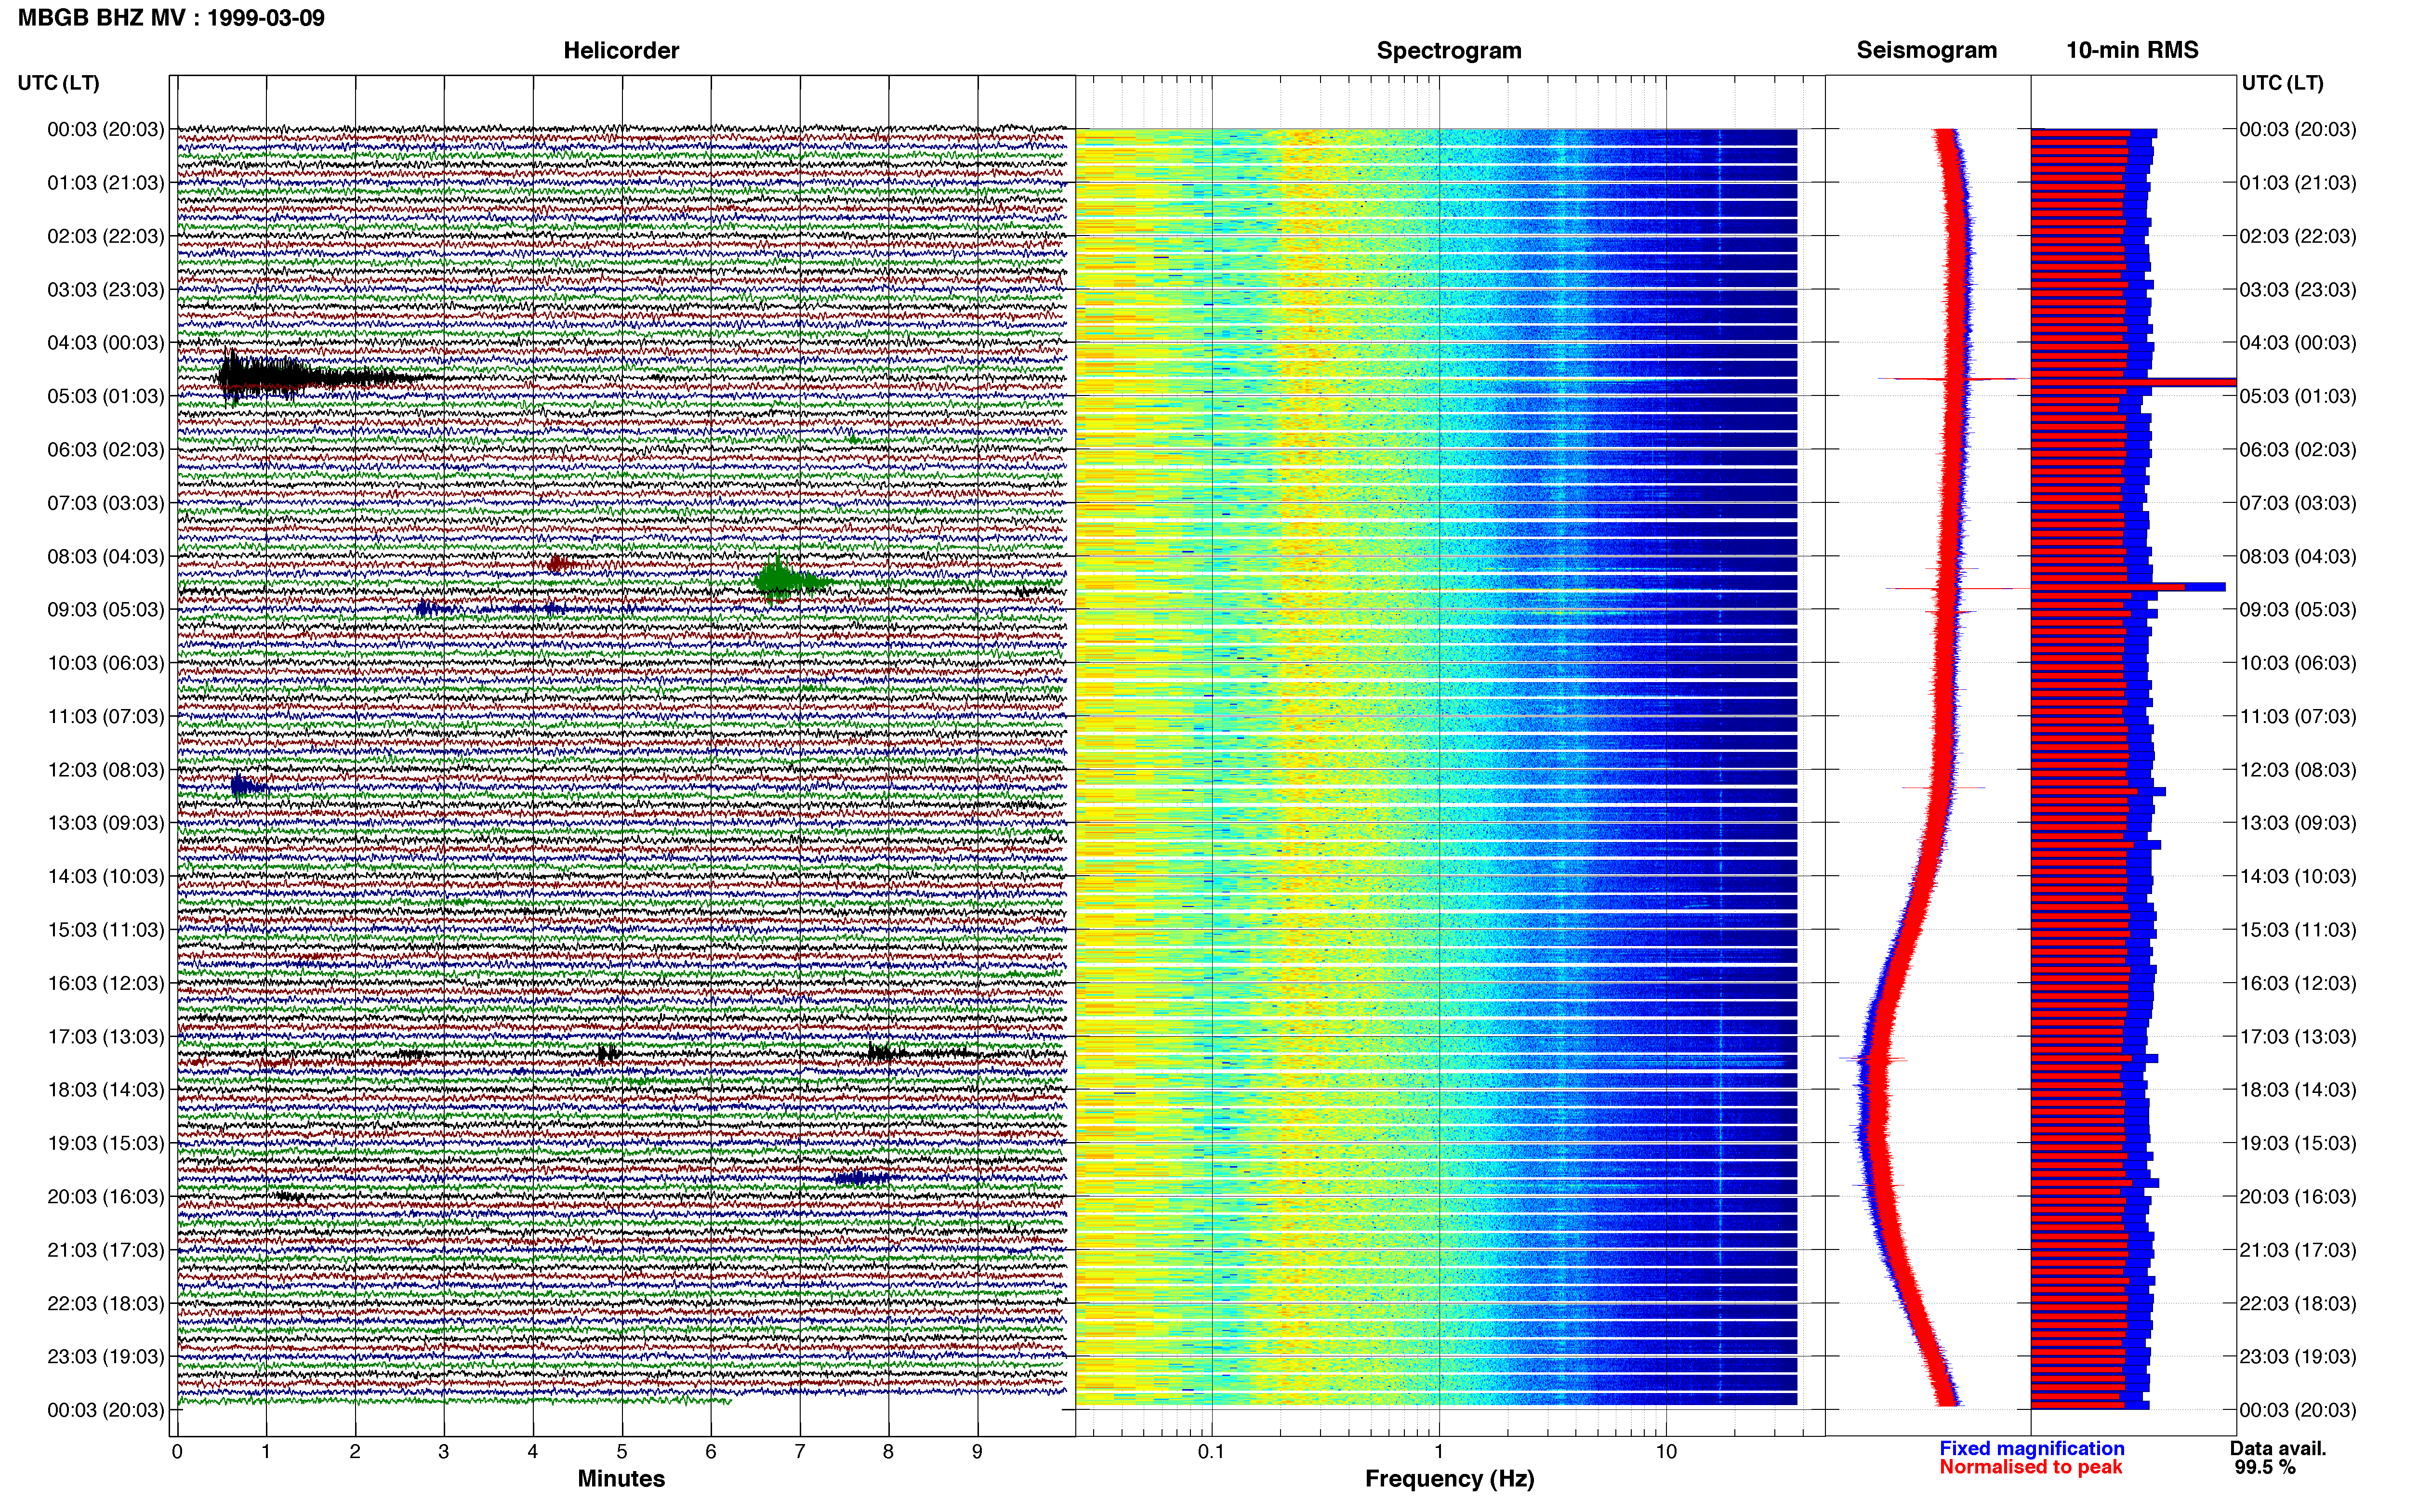Click the 'Frequency (Hz)' x-axis label
The image size is (2418, 1512).
click(x=1449, y=1479)
